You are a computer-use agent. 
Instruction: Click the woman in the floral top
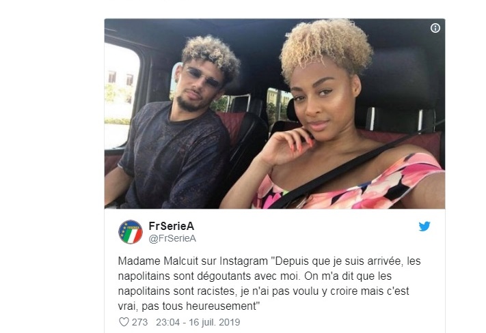335,124
